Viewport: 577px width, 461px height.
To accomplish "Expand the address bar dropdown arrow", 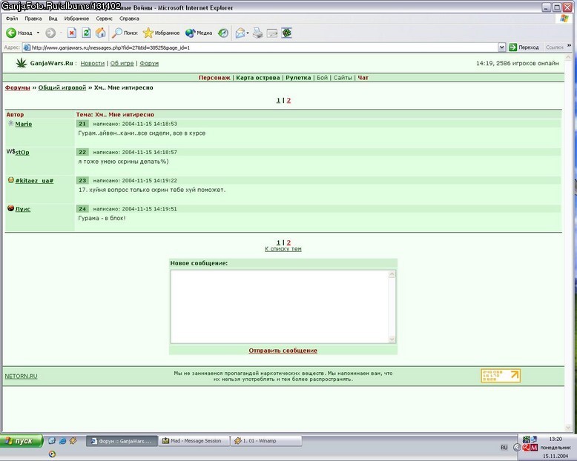I will (x=501, y=47).
